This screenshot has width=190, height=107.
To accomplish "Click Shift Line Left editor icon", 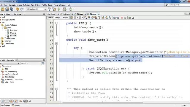I will point(114,18).
